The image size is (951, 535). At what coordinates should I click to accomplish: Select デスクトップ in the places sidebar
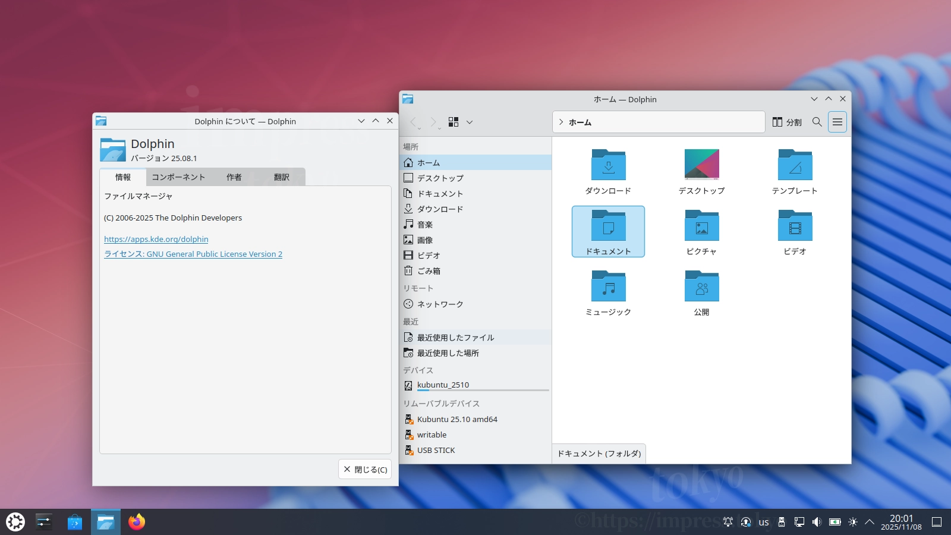pos(475,178)
